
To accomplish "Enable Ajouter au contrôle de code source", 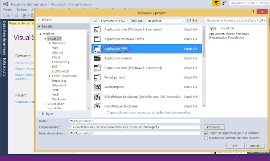I will (x=206, y=138).
